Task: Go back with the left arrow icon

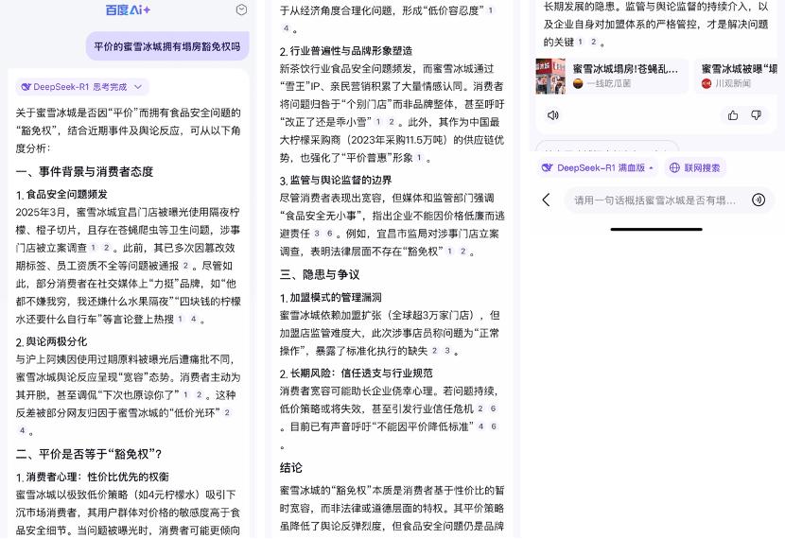Action: (547, 200)
